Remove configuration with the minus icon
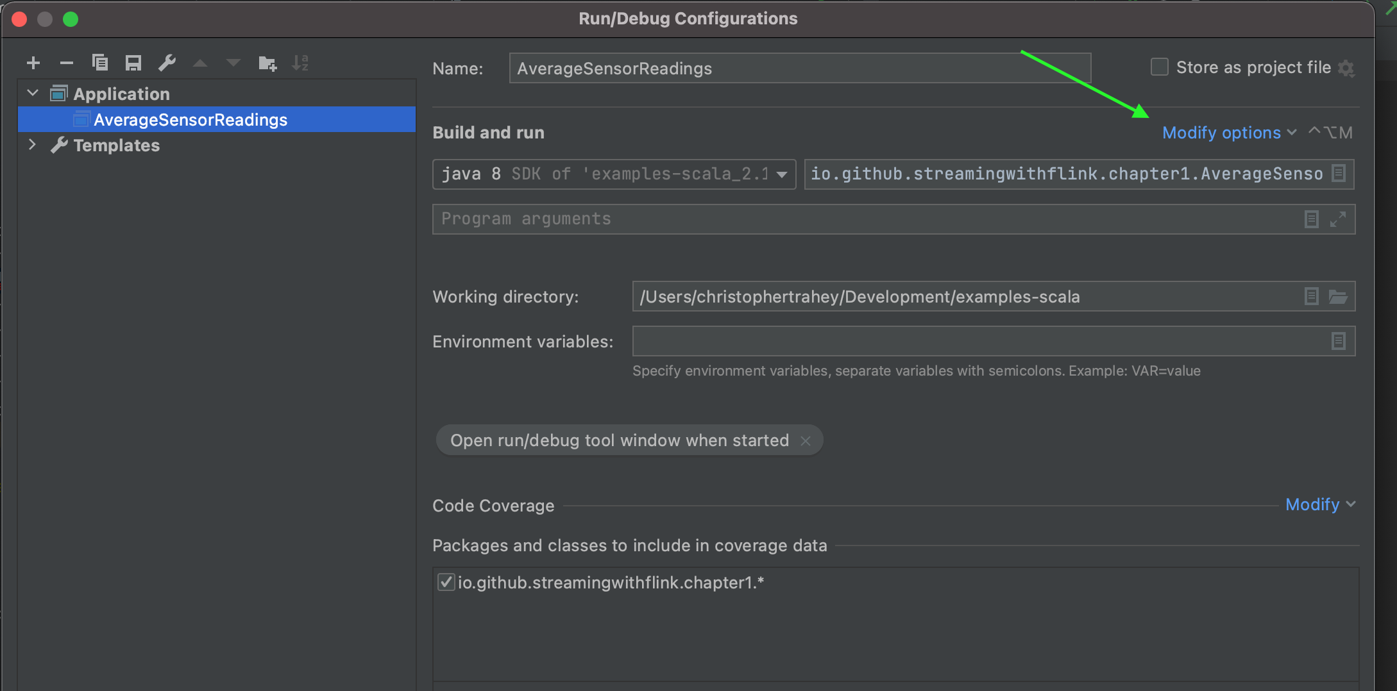1397x691 pixels. click(x=67, y=63)
